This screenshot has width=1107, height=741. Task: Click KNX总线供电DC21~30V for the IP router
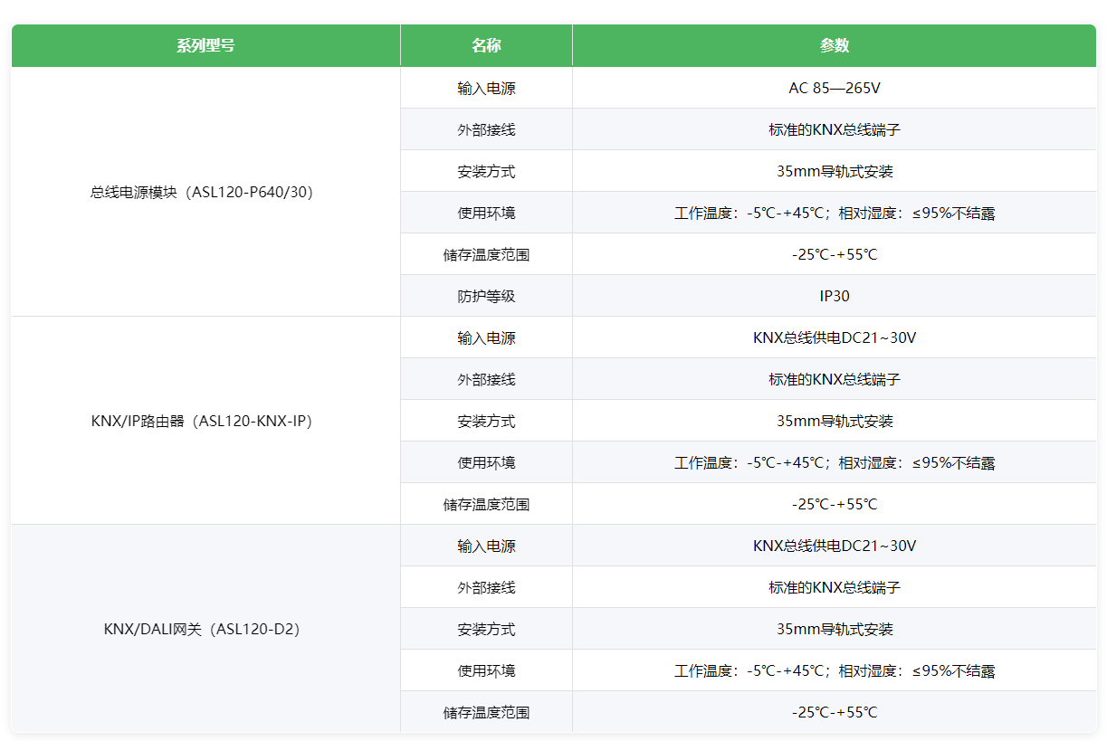(834, 338)
